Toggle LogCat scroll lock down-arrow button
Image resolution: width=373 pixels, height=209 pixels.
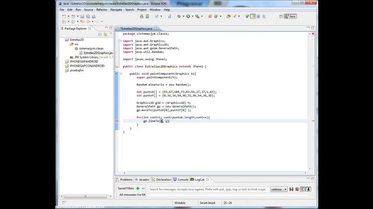[308, 189]
